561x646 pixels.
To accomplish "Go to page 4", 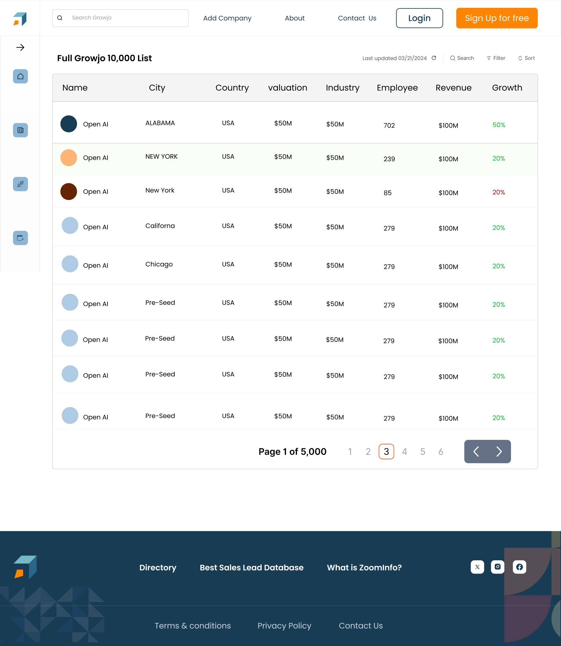I will [405, 452].
